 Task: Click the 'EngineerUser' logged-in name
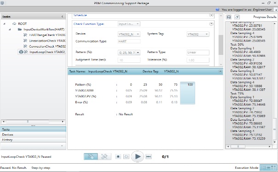pos(262,10)
